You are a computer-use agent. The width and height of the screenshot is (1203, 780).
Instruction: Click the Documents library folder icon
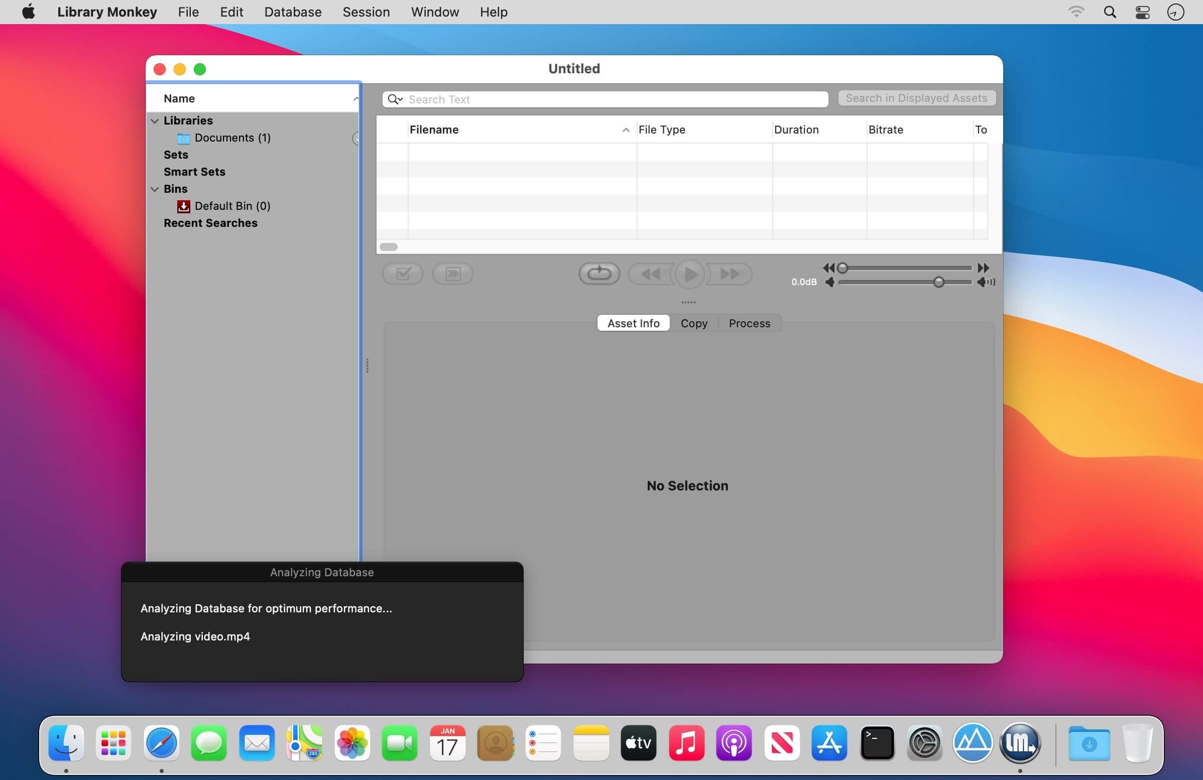[183, 138]
